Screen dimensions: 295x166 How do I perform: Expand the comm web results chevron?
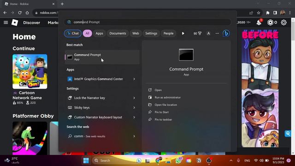pos(134,136)
